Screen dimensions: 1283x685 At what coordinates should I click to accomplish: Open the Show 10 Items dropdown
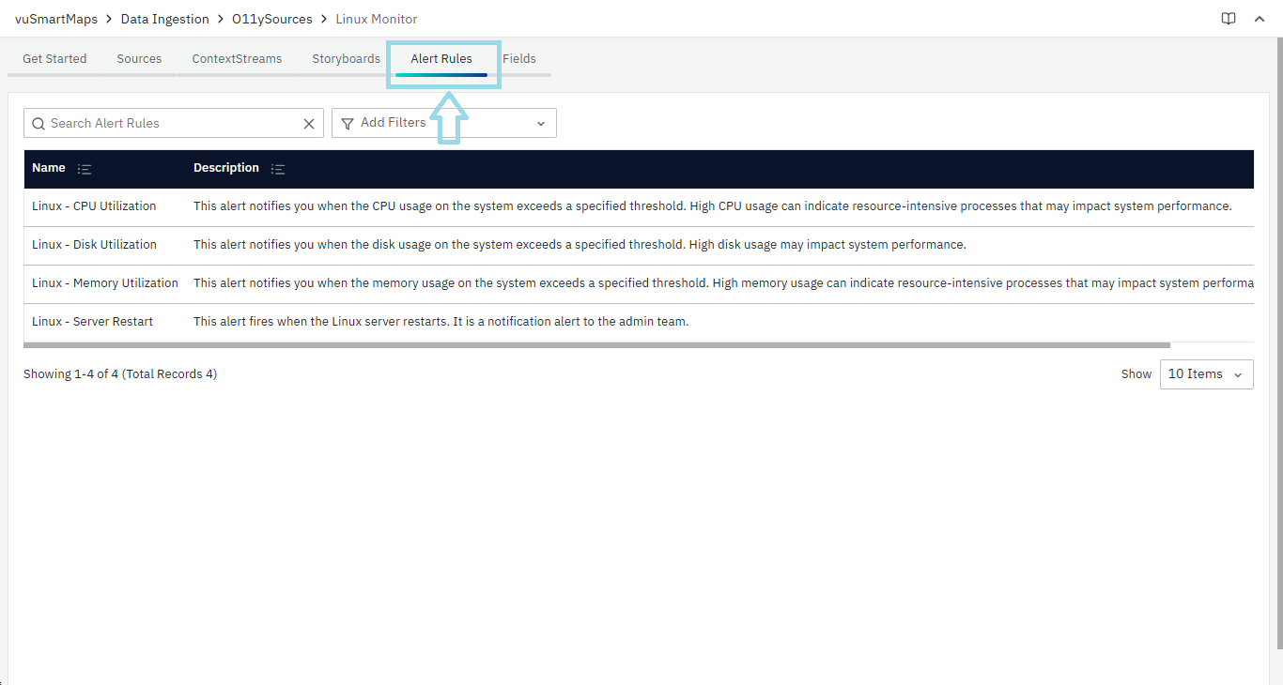tap(1206, 373)
